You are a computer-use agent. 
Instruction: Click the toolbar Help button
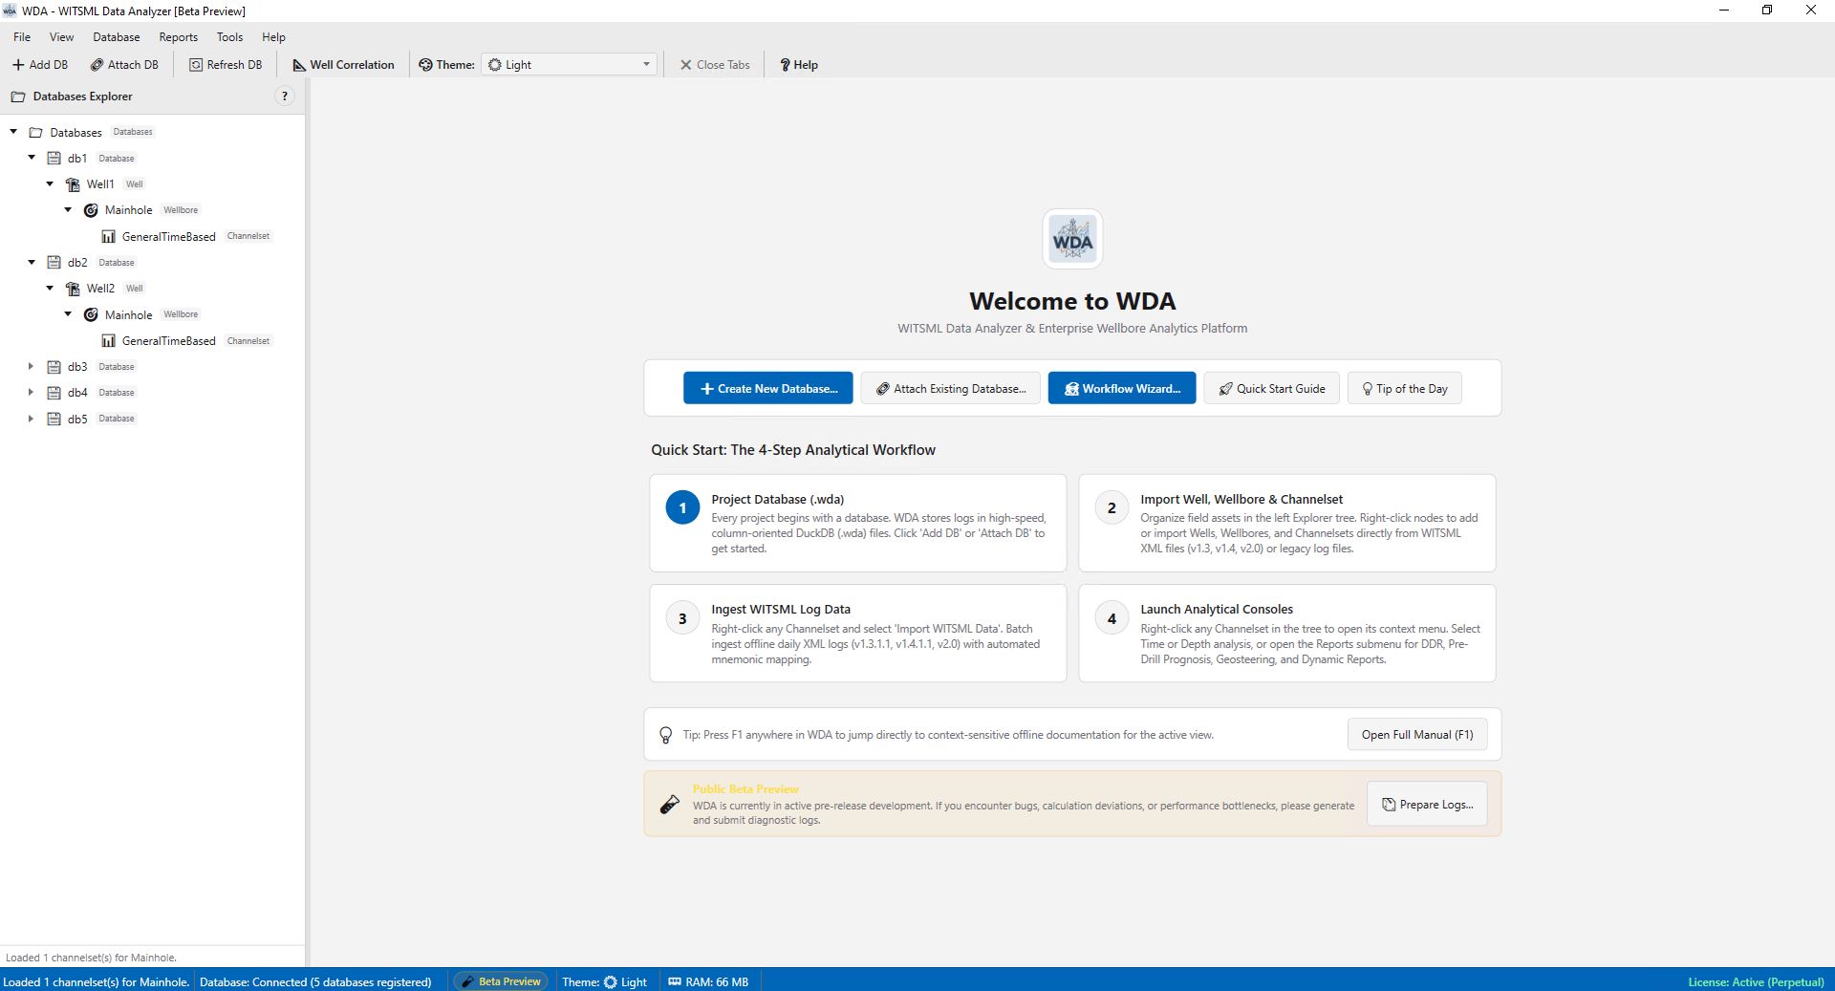[799, 65]
